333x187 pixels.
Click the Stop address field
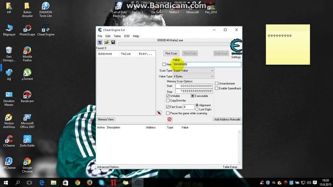tap(194, 91)
